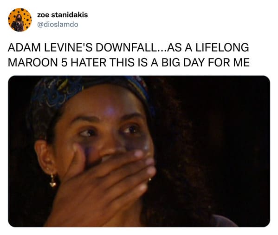This screenshot has width=278, height=235.
Task: Click the words MAROON 5 in tweet
Action: [x=38, y=62]
